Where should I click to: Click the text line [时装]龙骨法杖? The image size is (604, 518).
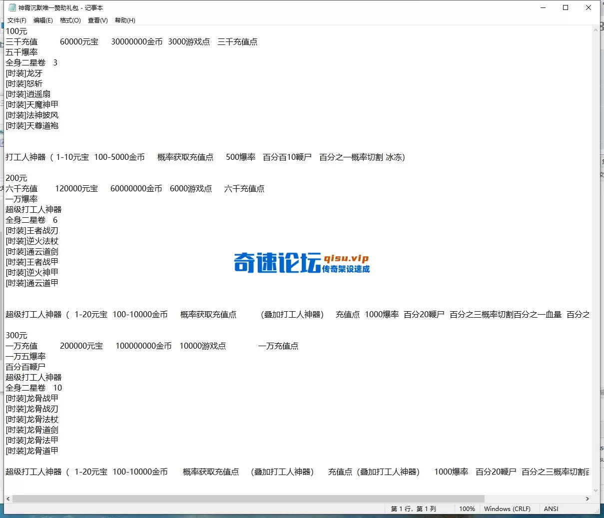click(x=32, y=420)
